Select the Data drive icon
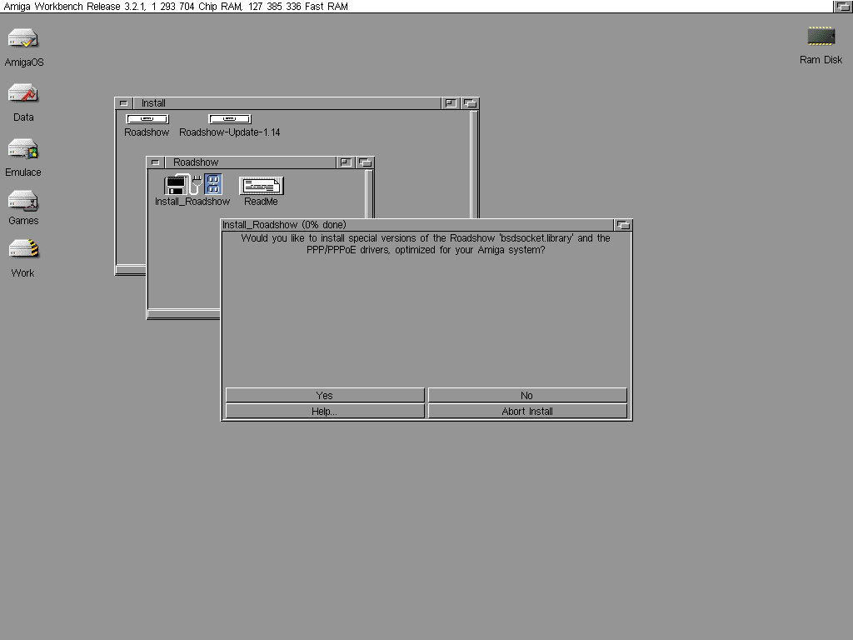Screen dimensions: 853x640 pos(23,93)
